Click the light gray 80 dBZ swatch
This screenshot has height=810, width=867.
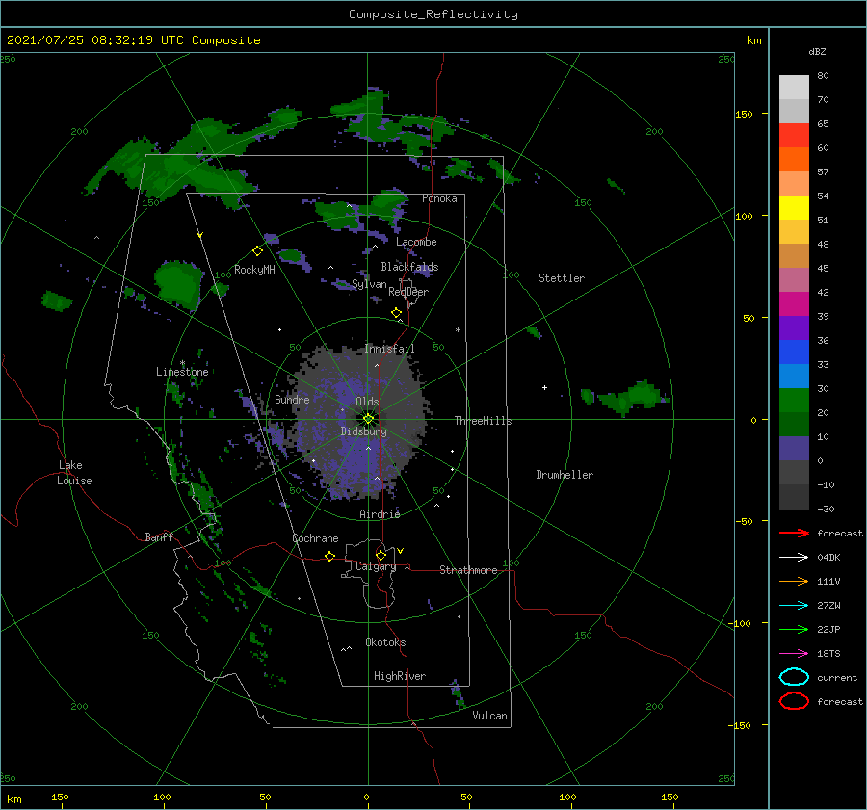(x=794, y=87)
